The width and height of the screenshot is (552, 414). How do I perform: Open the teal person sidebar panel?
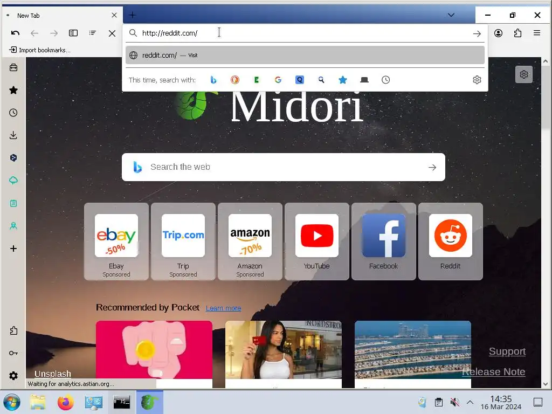point(13,226)
